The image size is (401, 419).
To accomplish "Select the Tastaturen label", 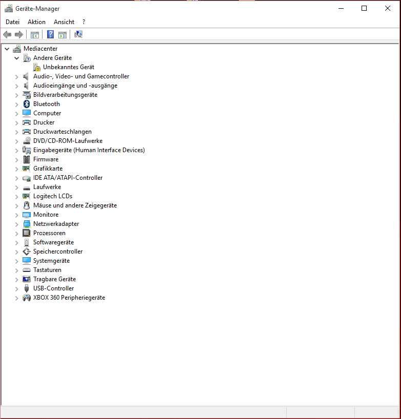I will [47, 270].
